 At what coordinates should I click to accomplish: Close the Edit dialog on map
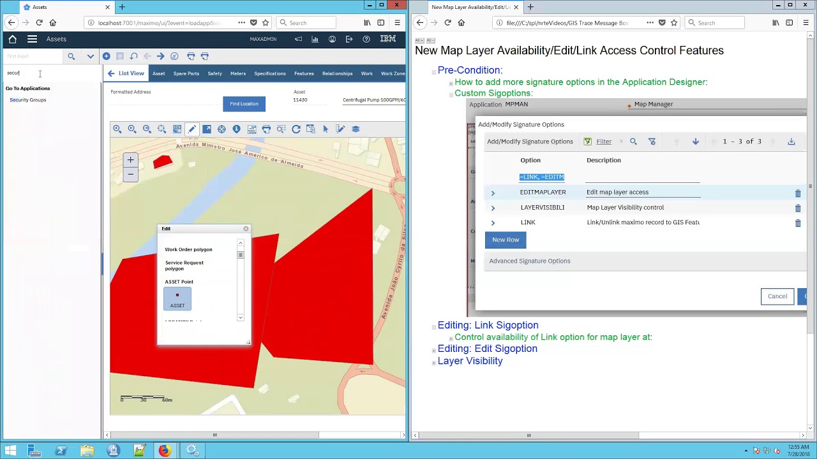pos(246,228)
